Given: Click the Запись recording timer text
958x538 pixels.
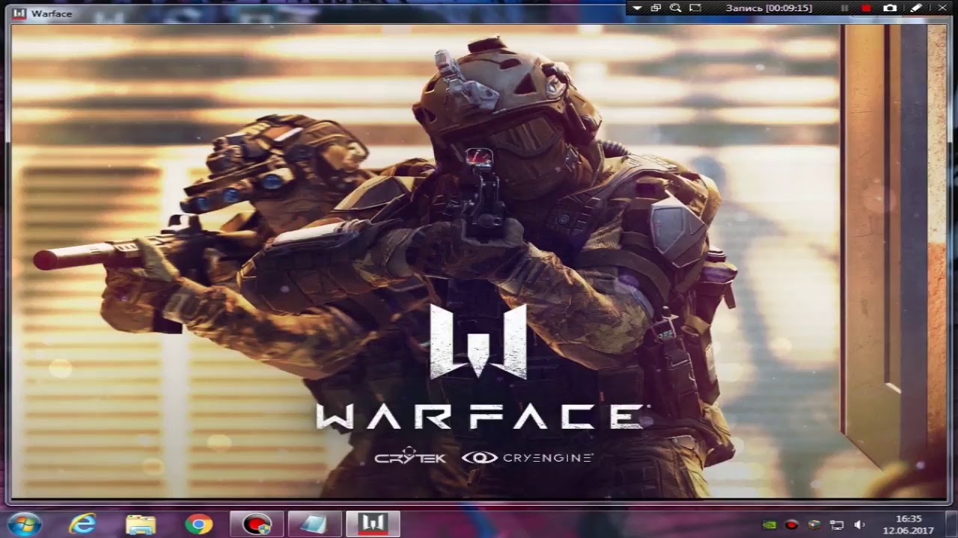Looking at the screenshot, I should (769, 8).
